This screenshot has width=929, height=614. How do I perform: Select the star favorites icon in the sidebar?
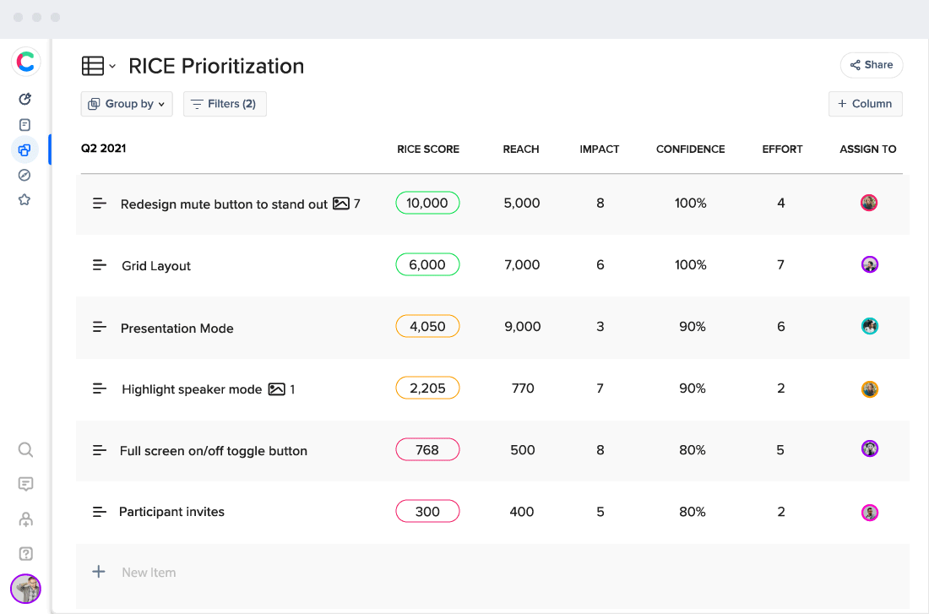pyautogui.click(x=24, y=200)
